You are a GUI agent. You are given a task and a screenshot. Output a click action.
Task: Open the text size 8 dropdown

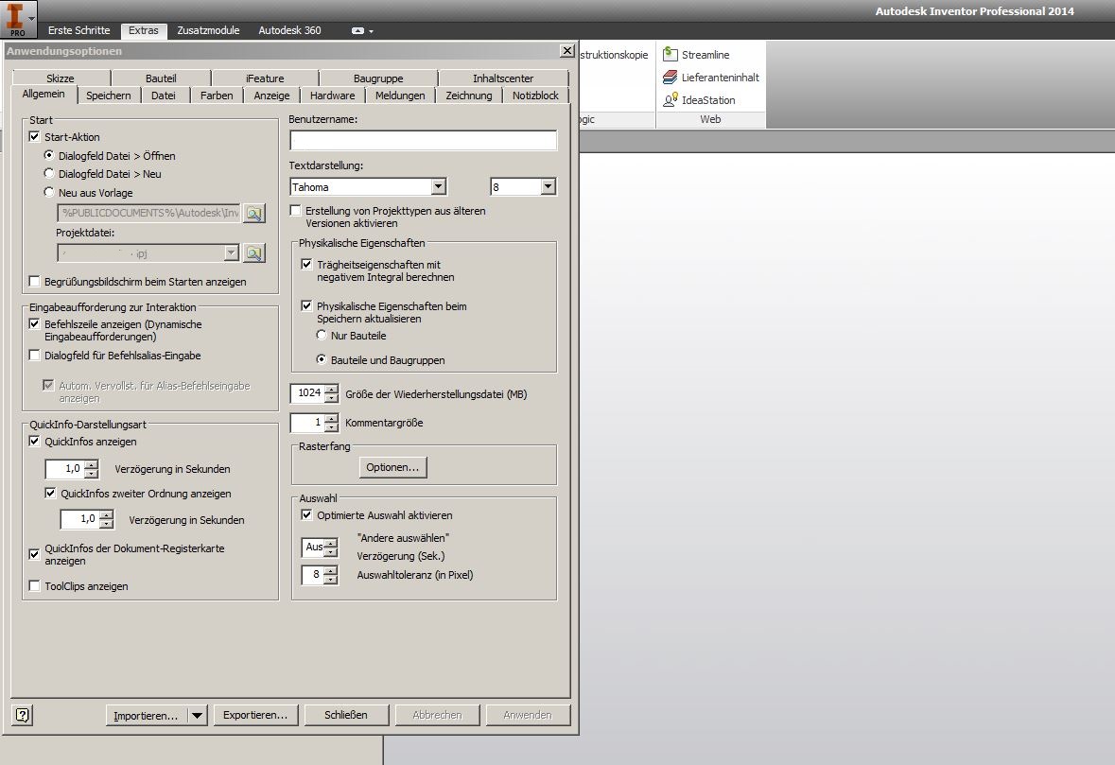[x=549, y=187]
